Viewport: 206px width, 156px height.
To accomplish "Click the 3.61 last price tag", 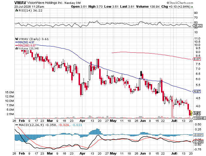I will (197, 113).
